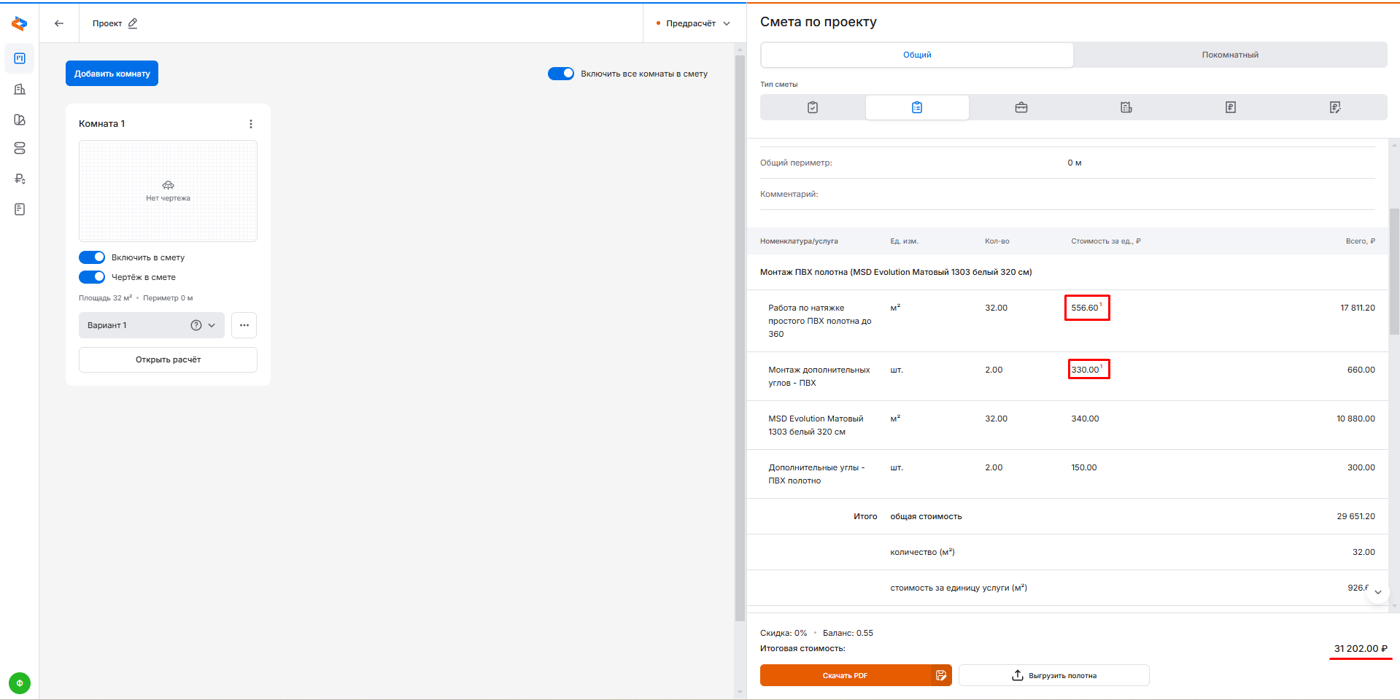Switch to the Покомнатный tab
Viewport: 1400px width, 700px height.
coord(1230,55)
